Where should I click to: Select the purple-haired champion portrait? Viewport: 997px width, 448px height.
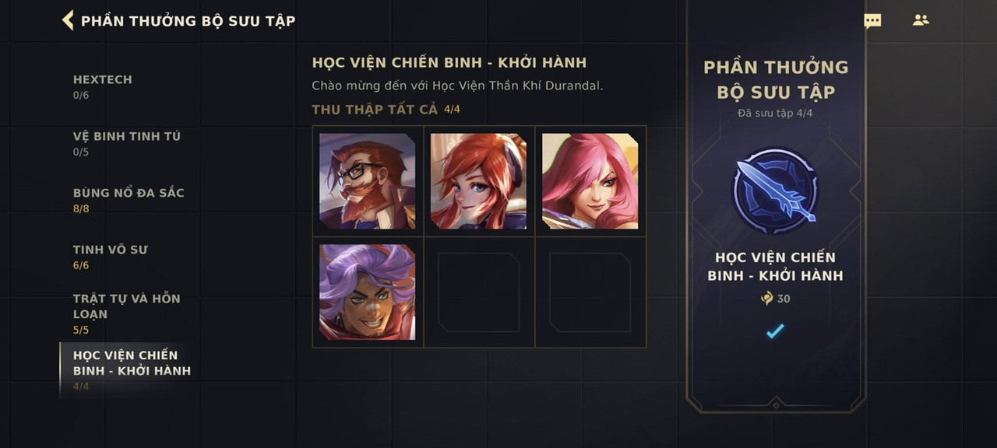click(367, 292)
